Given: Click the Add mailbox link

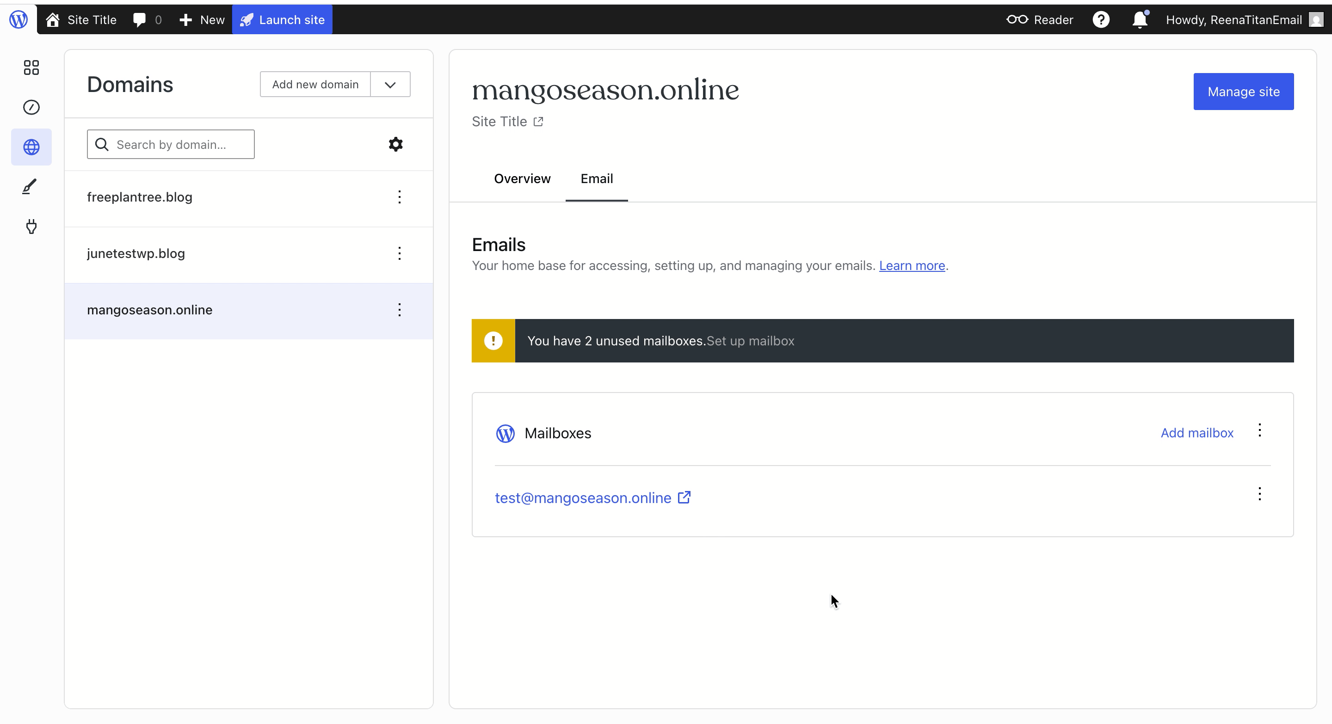Looking at the screenshot, I should (1197, 433).
